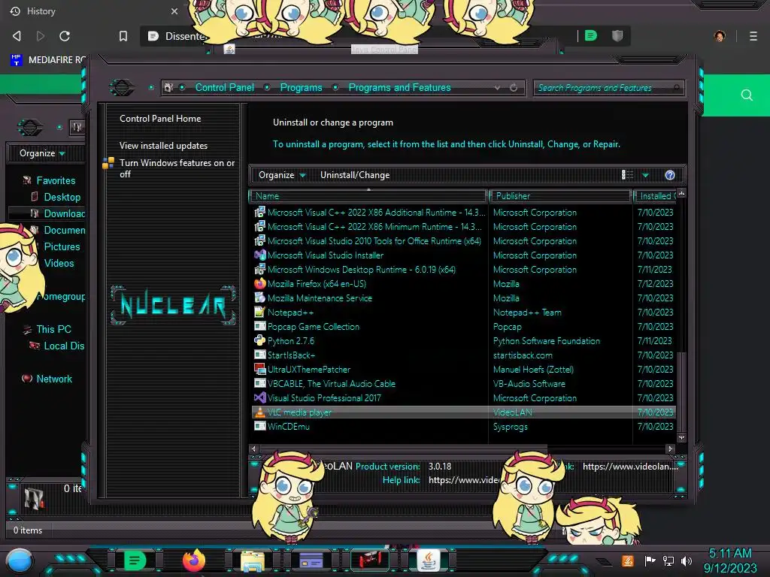
Task: Select Network in the Explorer sidebar
Action: pos(54,379)
